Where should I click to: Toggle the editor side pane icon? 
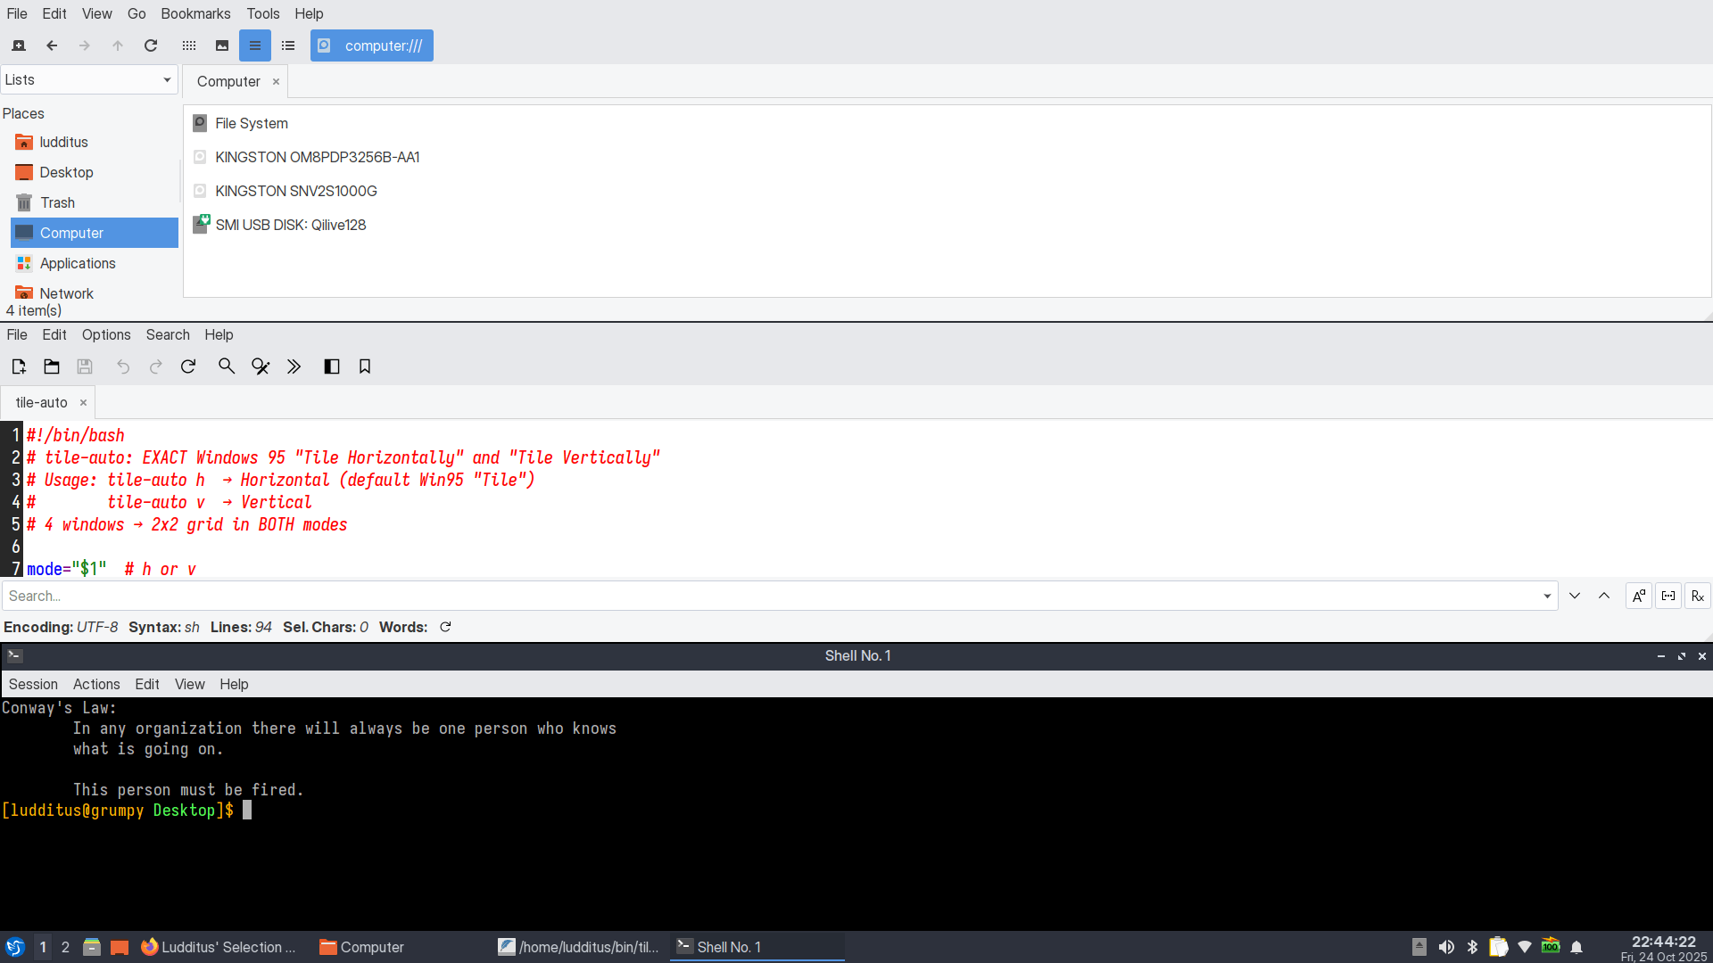332,366
